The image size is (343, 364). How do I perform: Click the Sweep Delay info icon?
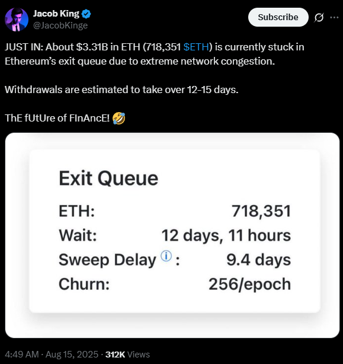166,256
